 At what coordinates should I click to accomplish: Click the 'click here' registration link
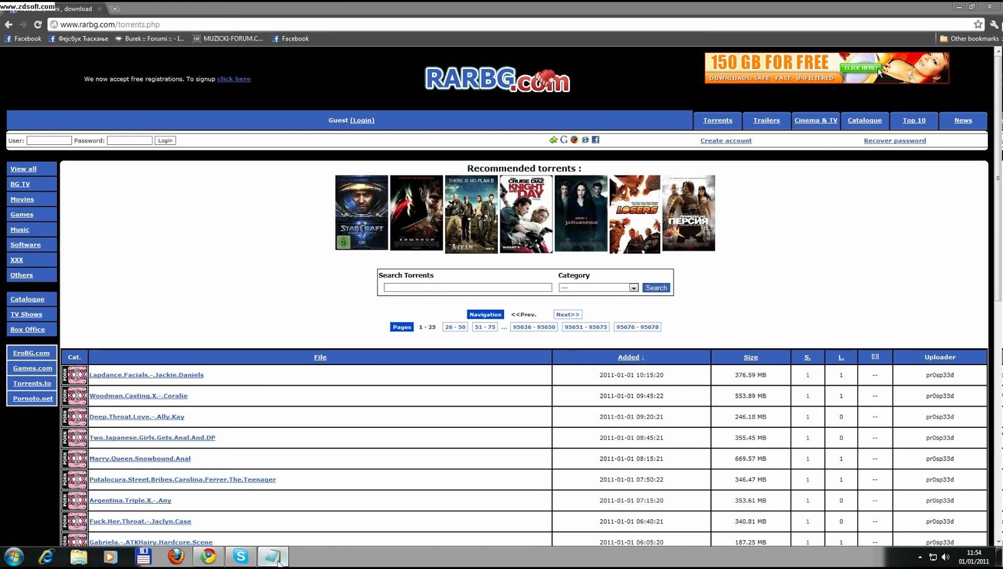[234, 78]
